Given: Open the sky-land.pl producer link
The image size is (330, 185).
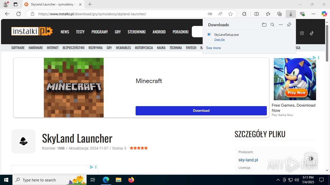Looking at the screenshot, I should [248, 160].
